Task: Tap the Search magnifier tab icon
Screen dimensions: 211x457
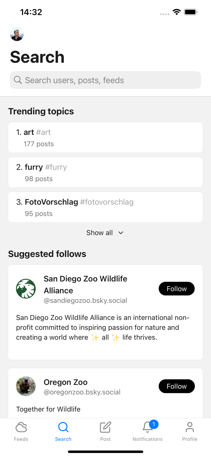Action: (63, 427)
